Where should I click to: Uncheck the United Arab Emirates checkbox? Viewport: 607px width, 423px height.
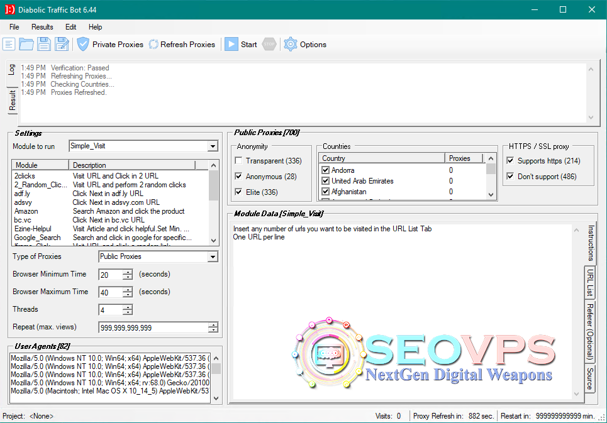coord(326,180)
